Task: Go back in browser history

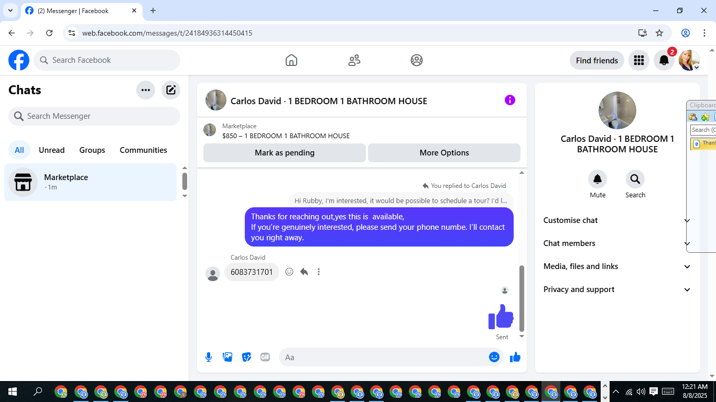Action: 12,33
